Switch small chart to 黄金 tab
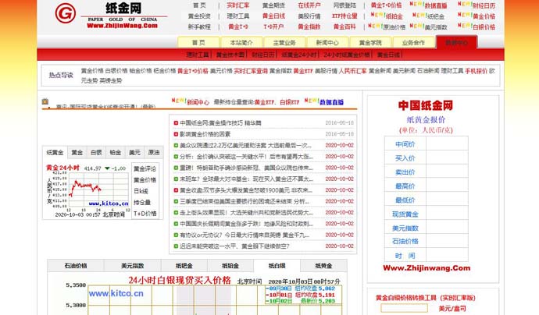 (77, 152)
